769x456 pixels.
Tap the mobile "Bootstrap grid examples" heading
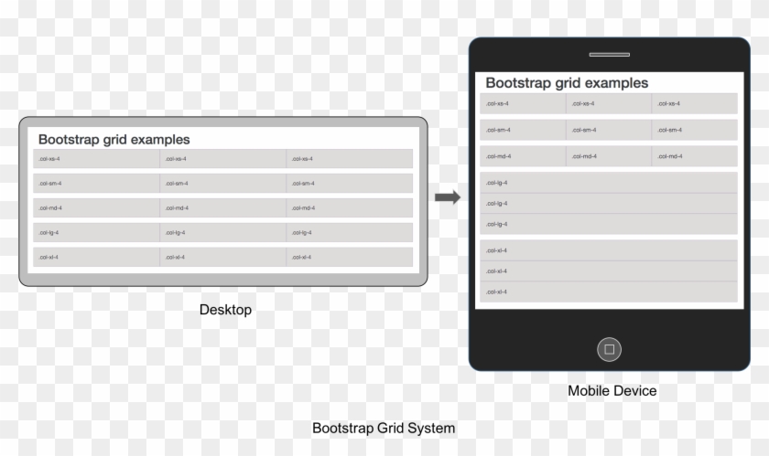click(x=567, y=83)
